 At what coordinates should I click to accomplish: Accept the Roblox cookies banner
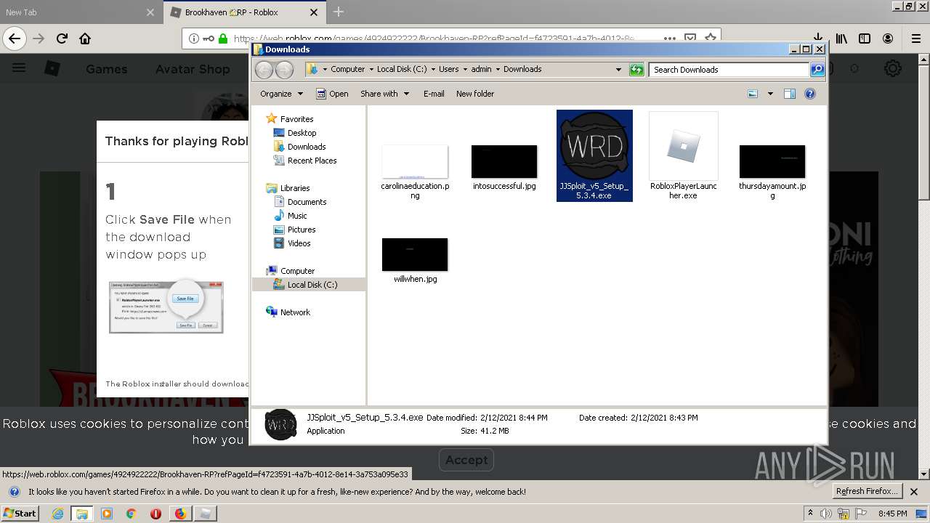[x=466, y=460]
